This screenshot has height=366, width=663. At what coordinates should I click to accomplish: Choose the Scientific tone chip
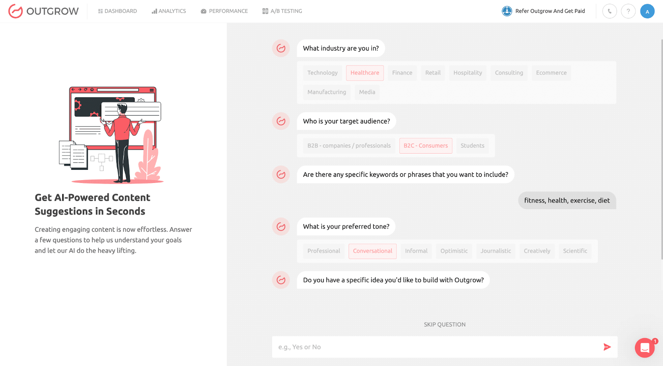click(x=575, y=251)
